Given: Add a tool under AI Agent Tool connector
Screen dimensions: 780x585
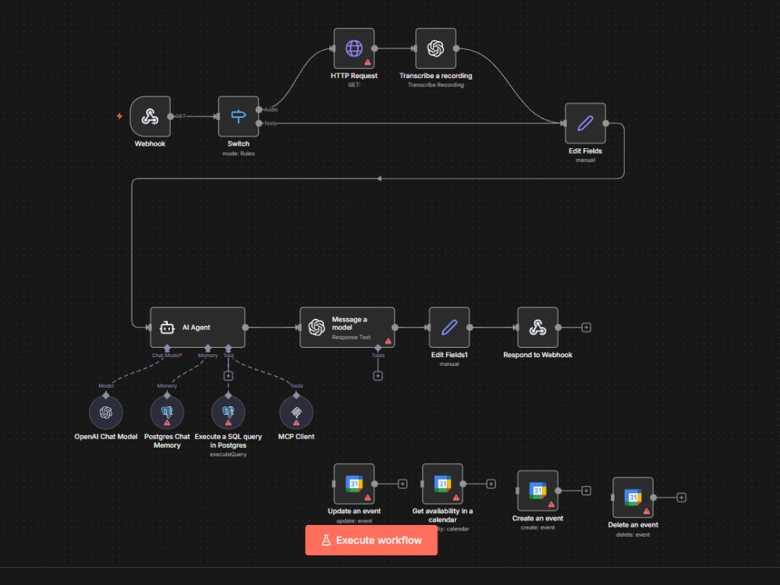Looking at the screenshot, I should pos(229,376).
